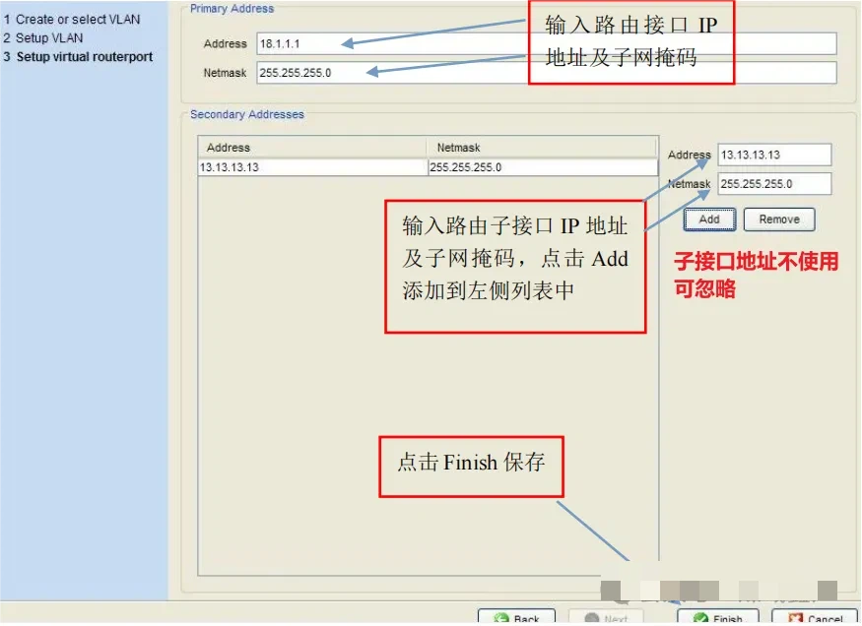Click the secondary Netmask field beside the list
This screenshot has height=626, width=862.
pos(774,184)
